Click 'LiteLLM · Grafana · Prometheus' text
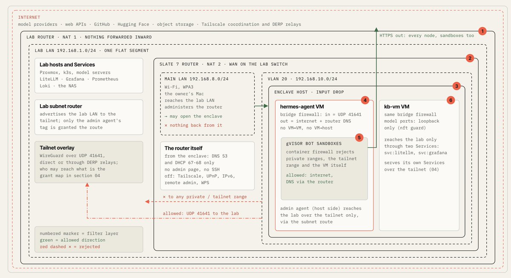This screenshot has height=278, width=511. (79, 79)
